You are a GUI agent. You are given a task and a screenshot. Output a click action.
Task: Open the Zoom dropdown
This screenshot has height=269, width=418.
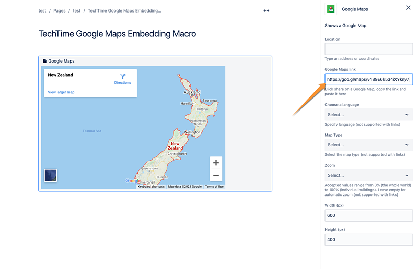368,175
